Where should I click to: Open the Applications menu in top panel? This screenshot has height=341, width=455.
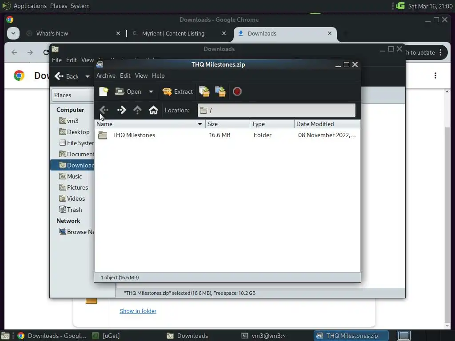pos(30,6)
